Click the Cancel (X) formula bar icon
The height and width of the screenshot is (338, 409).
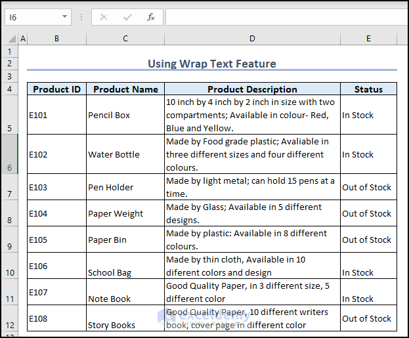click(x=104, y=17)
